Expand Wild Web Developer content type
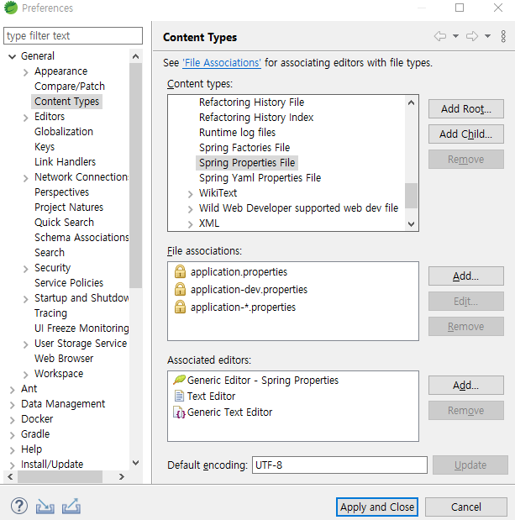The width and height of the screenshot is (515, 520). click(190, 209)
